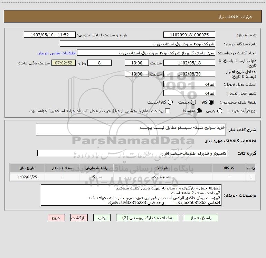Click the response deadline hour field 19:00
This screenshot has height=258, width=266.
tap(137, 63)
